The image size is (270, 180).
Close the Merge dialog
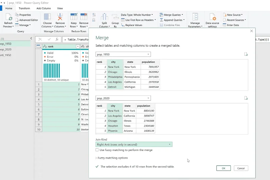click(251, 31)
